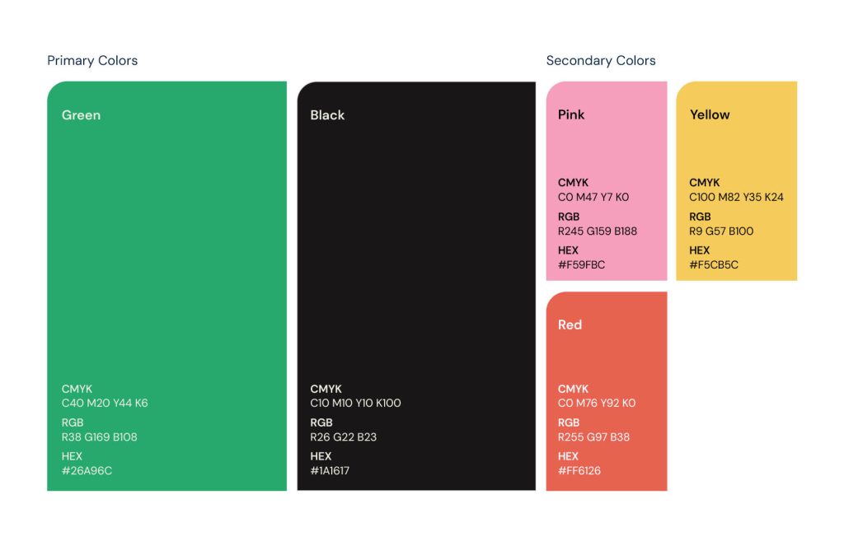This screenshot has height=537, width=844.
Task: Select the pink hex code #F59FBC
Action: pos(581,265)
